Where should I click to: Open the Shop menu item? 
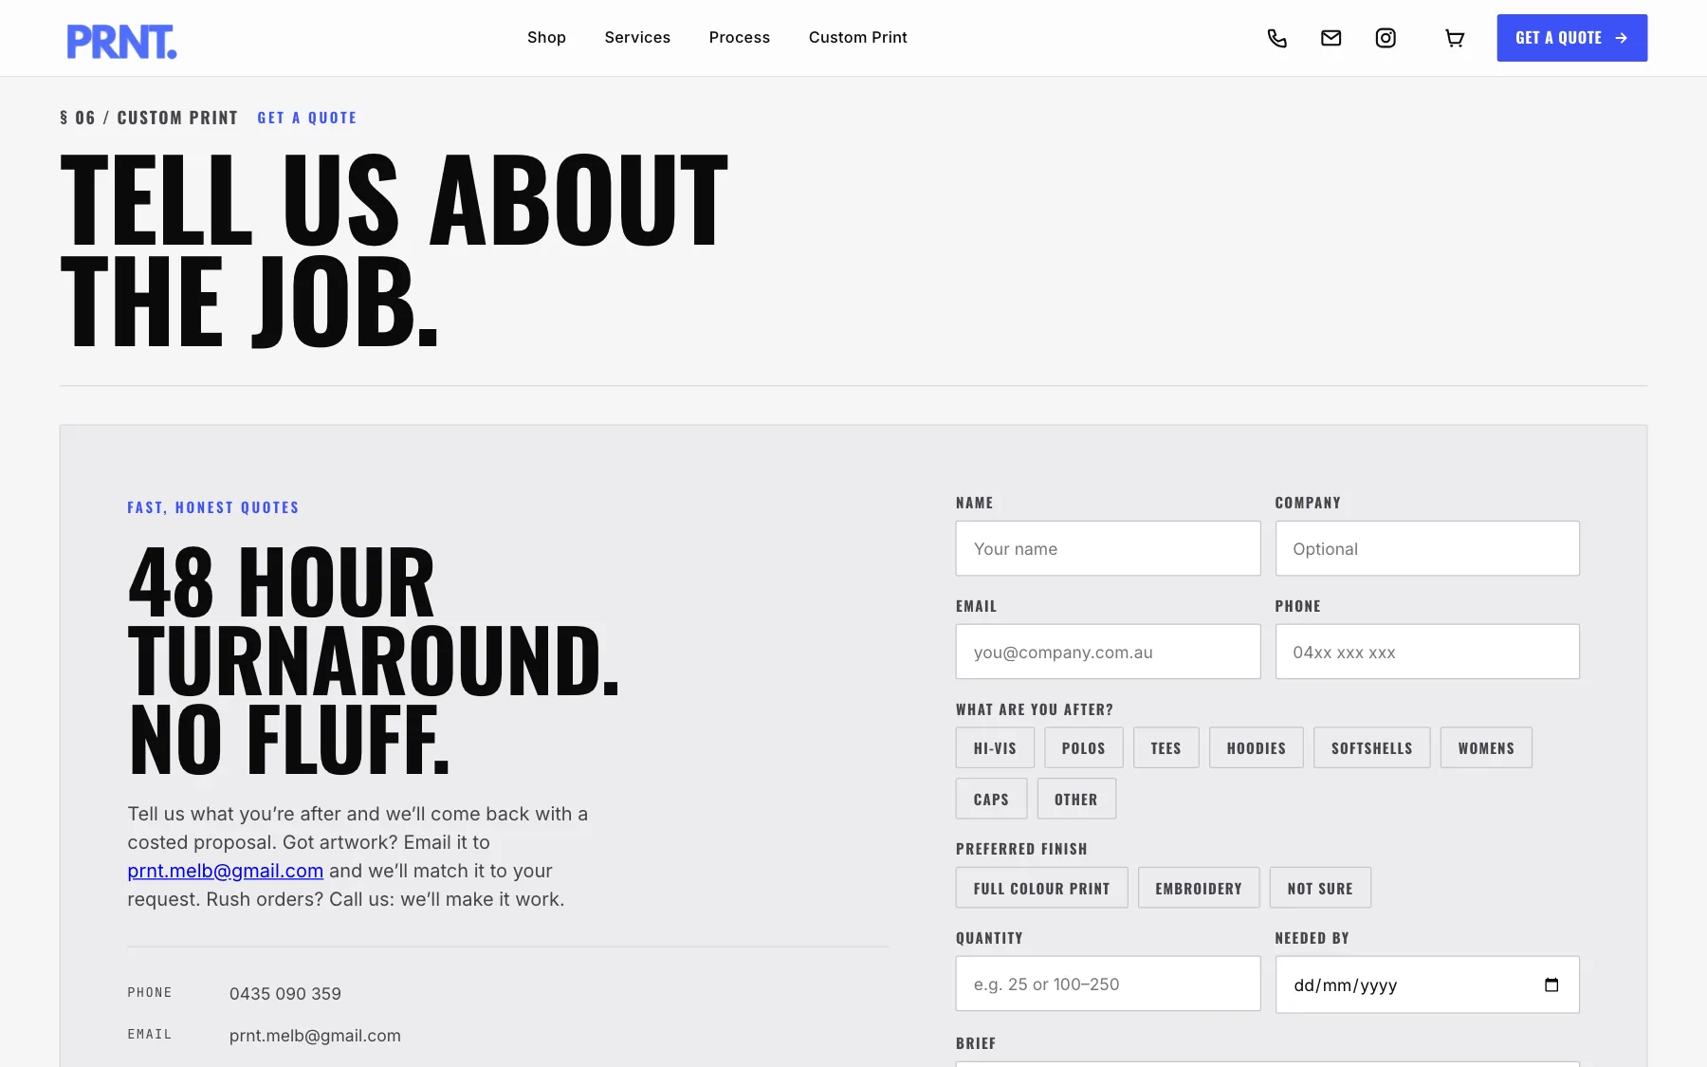[546, 37]
